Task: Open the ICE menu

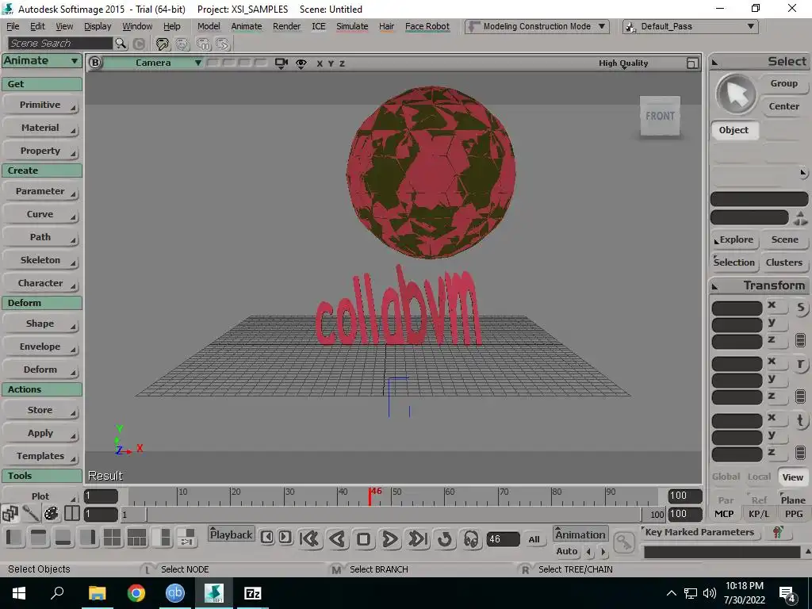Action: [x=319, y=26]
